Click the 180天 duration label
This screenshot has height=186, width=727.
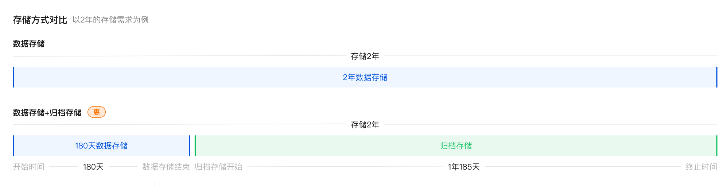click(93, 167)
